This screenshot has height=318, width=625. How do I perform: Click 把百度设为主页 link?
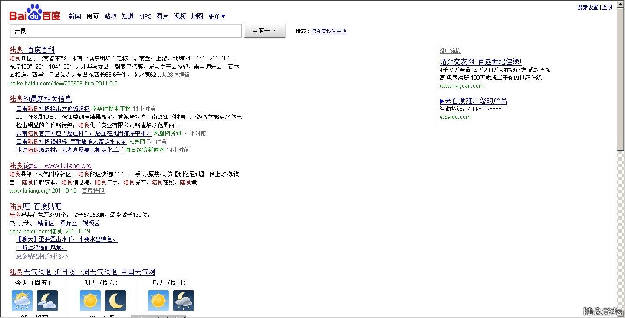(329, 31)
